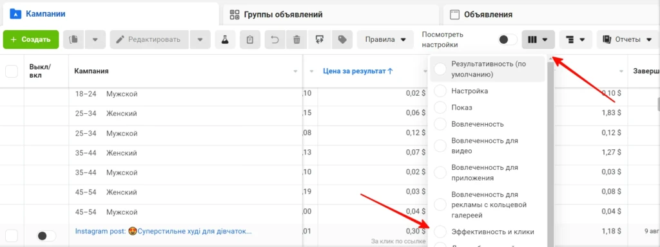Click the undo arrow icon
The image size is (660, 247).
pyautogui.click(x=275, y=39)
